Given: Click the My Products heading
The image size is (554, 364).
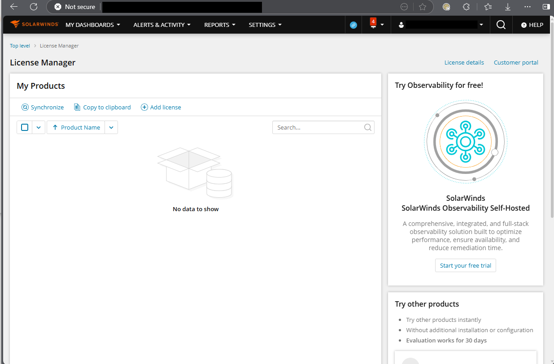Looking at the screenshot, I should tap(41, 86).
